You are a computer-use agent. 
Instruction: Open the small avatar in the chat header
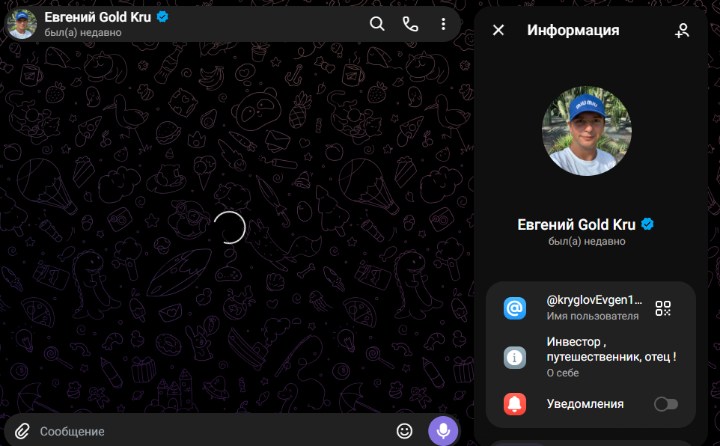click(22, 23)
